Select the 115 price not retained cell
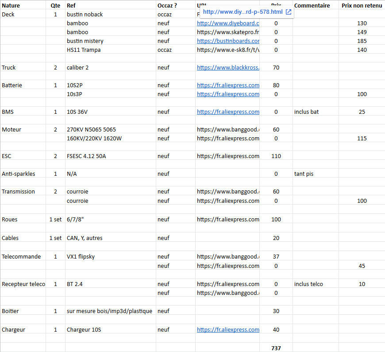 coord(362,138)
